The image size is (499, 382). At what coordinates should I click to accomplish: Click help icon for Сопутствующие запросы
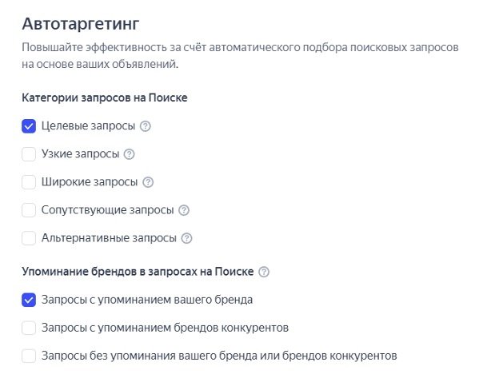click(x=184, y=210)
